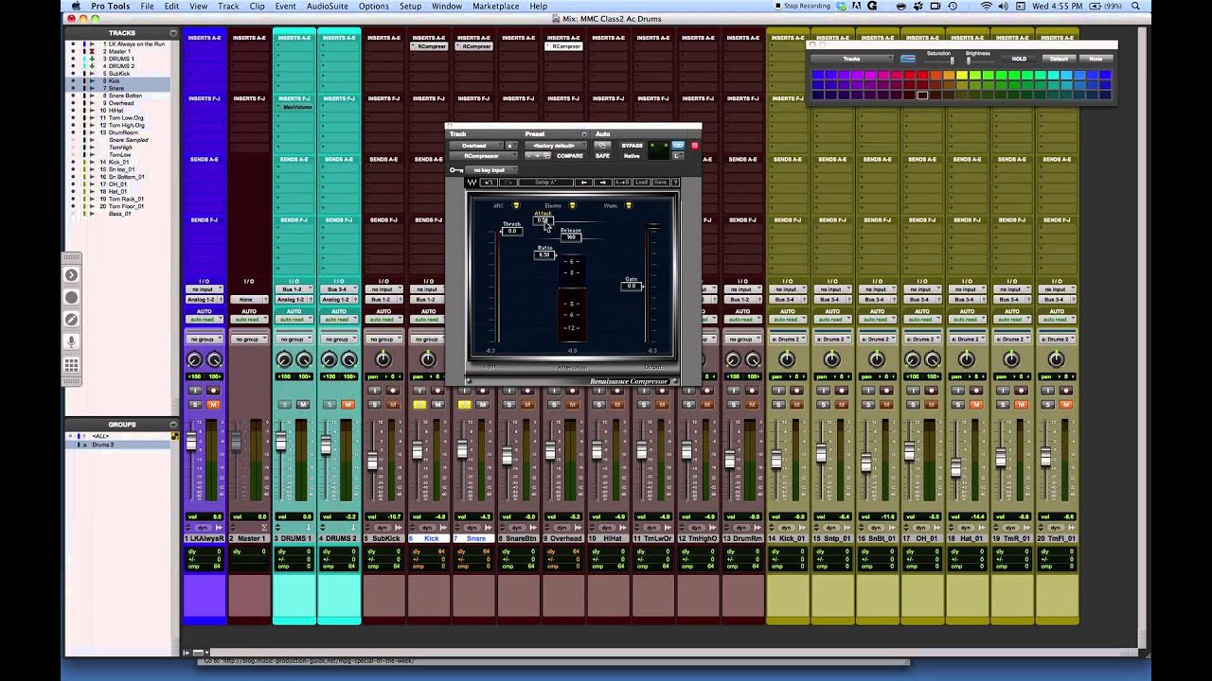Click the Save button in Waves toolbar
Image resolution: width=1212 pixels, height=681 pixels.
tap(661, 183)
